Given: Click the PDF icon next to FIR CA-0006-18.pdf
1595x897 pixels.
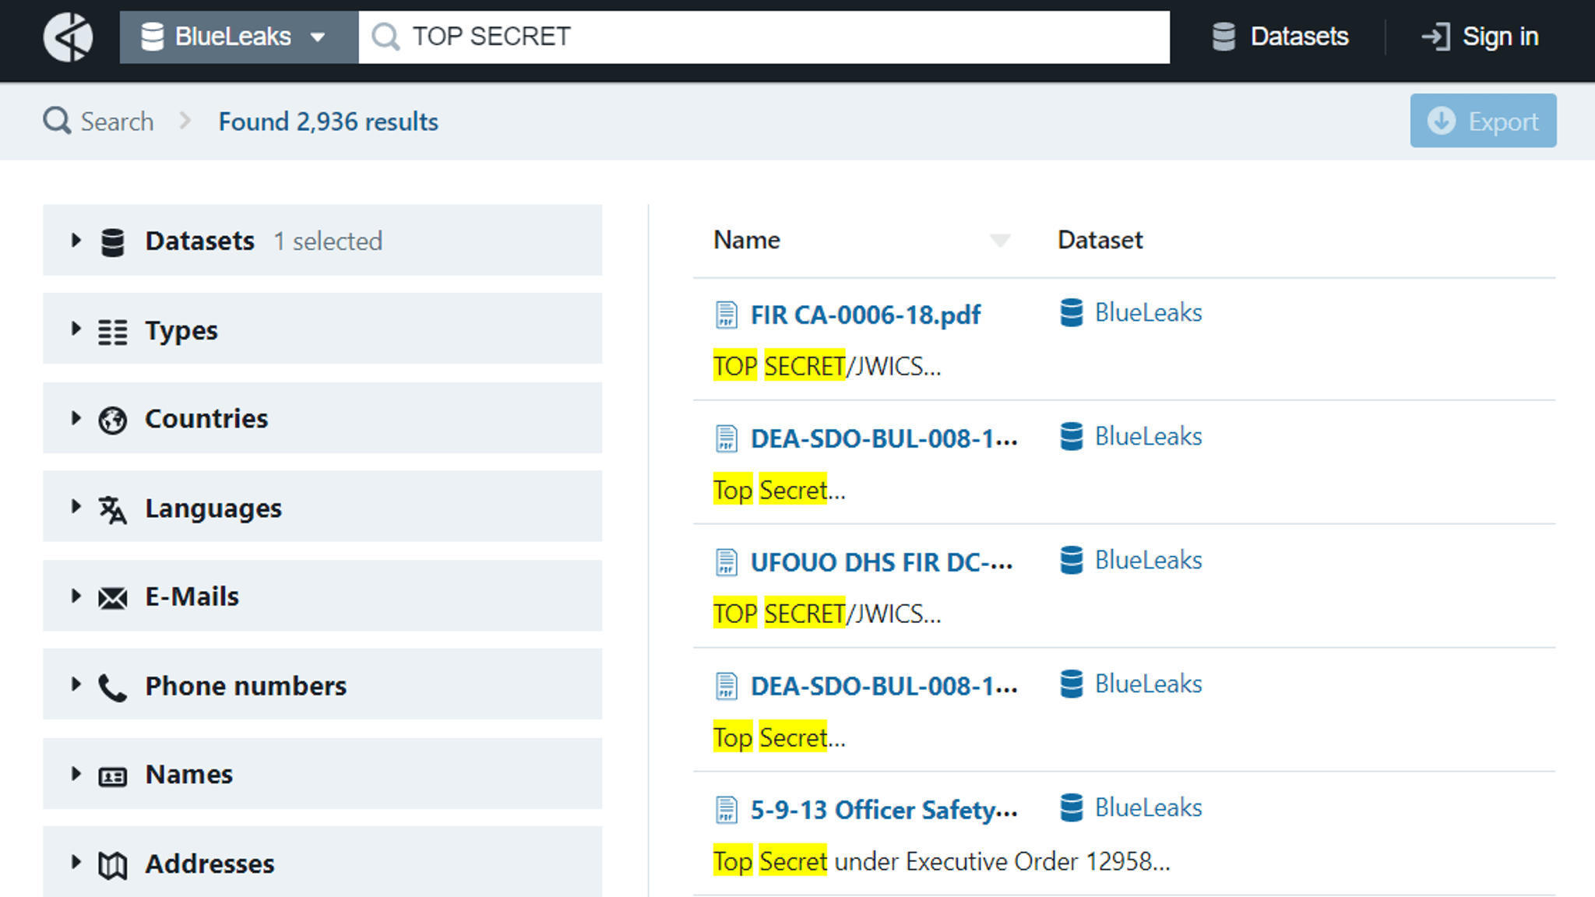Looking at the screenshot, I should pos(726,315).
